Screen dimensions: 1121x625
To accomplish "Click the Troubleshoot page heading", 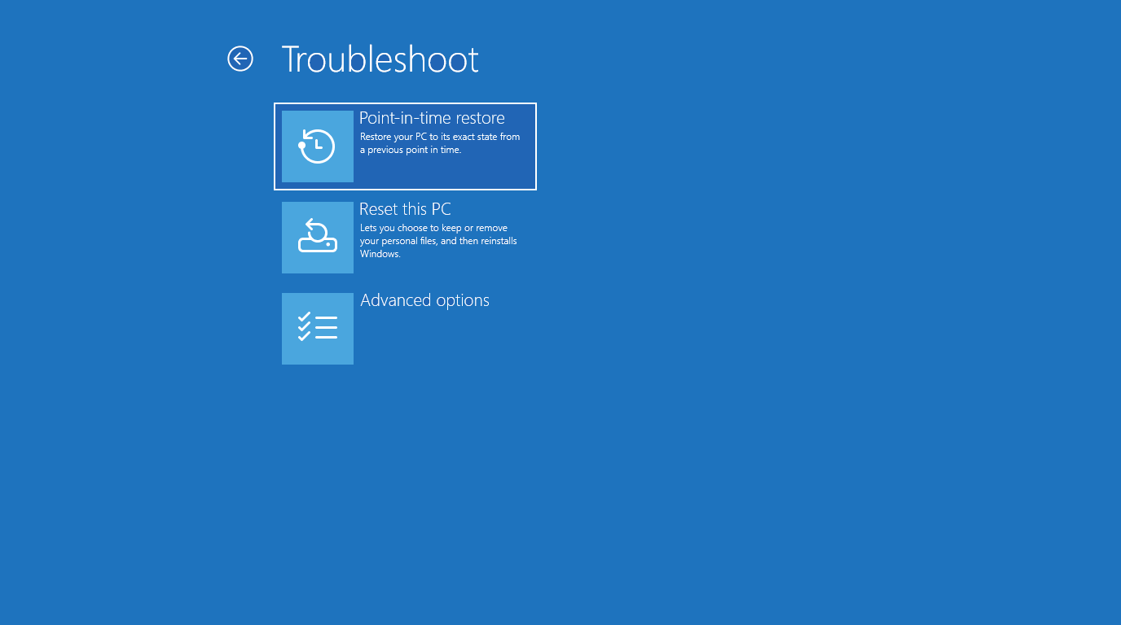I will point(380,59).
